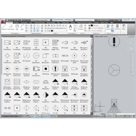Expand the Редактирование panel
Viewport: 136px width, 136px height.
click(37, 33)
